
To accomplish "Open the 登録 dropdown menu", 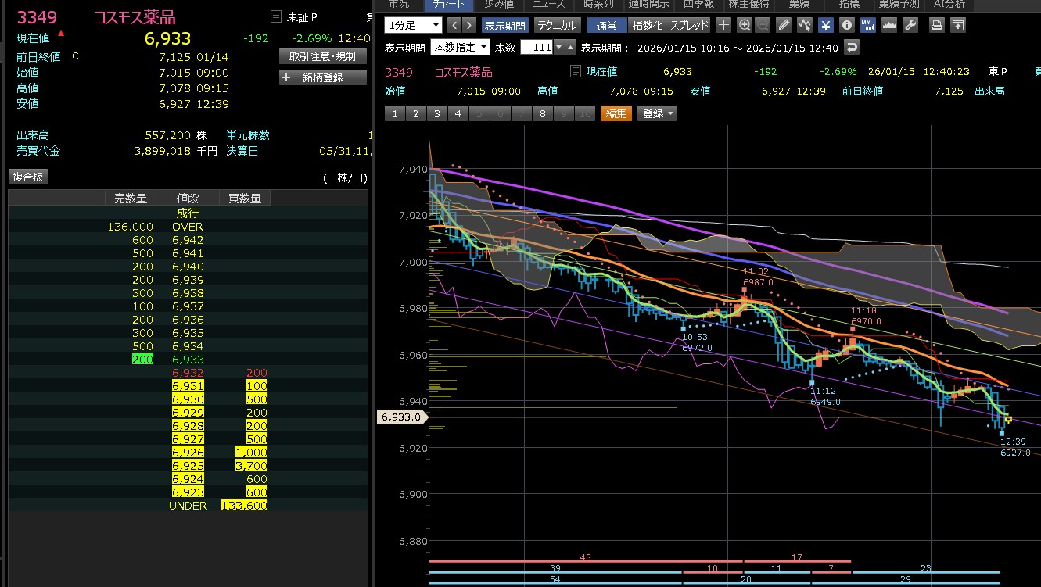I will pyautogui.click(x=657, y=113).
